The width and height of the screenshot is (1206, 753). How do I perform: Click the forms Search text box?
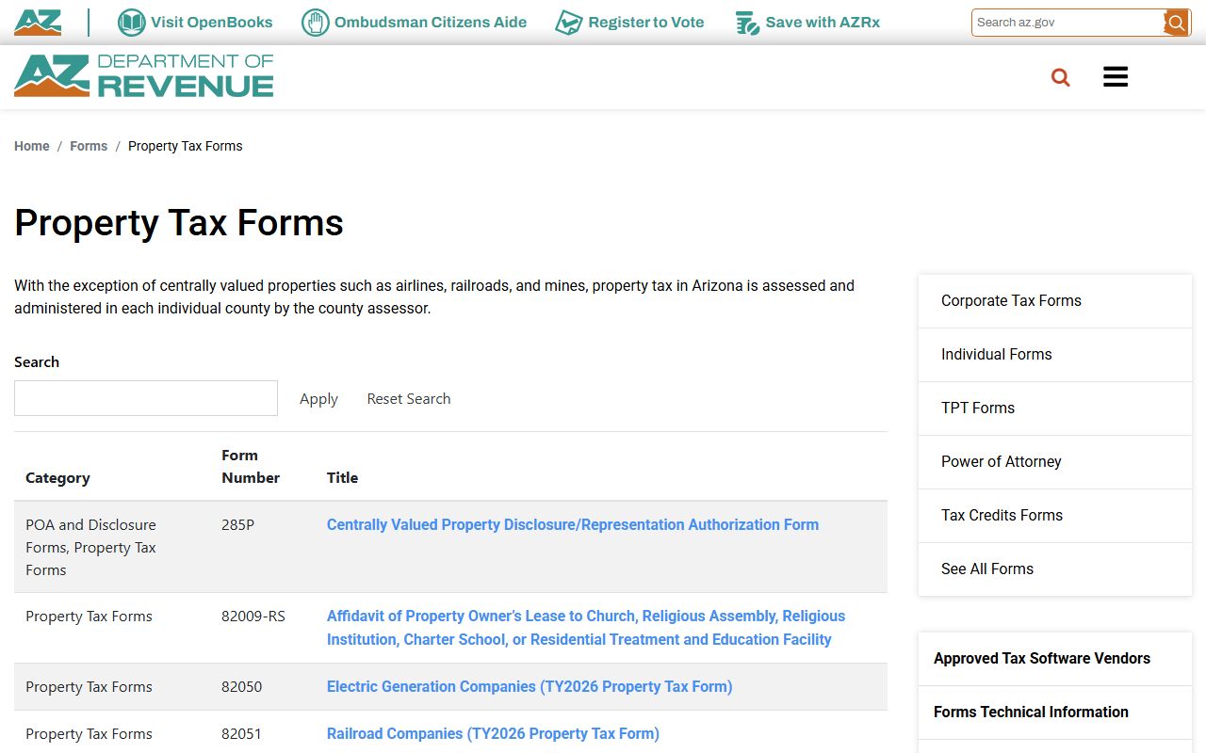click(146, 398)
